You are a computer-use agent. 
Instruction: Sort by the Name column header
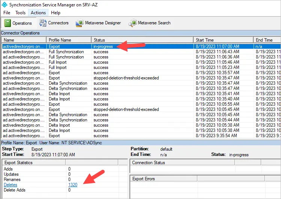pyautogui.click(x=24, y=40)
